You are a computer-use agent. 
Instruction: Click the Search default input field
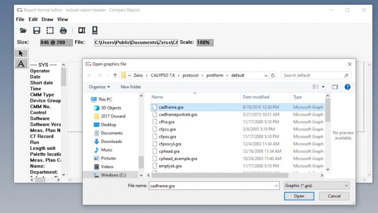[x=313, y=75]
